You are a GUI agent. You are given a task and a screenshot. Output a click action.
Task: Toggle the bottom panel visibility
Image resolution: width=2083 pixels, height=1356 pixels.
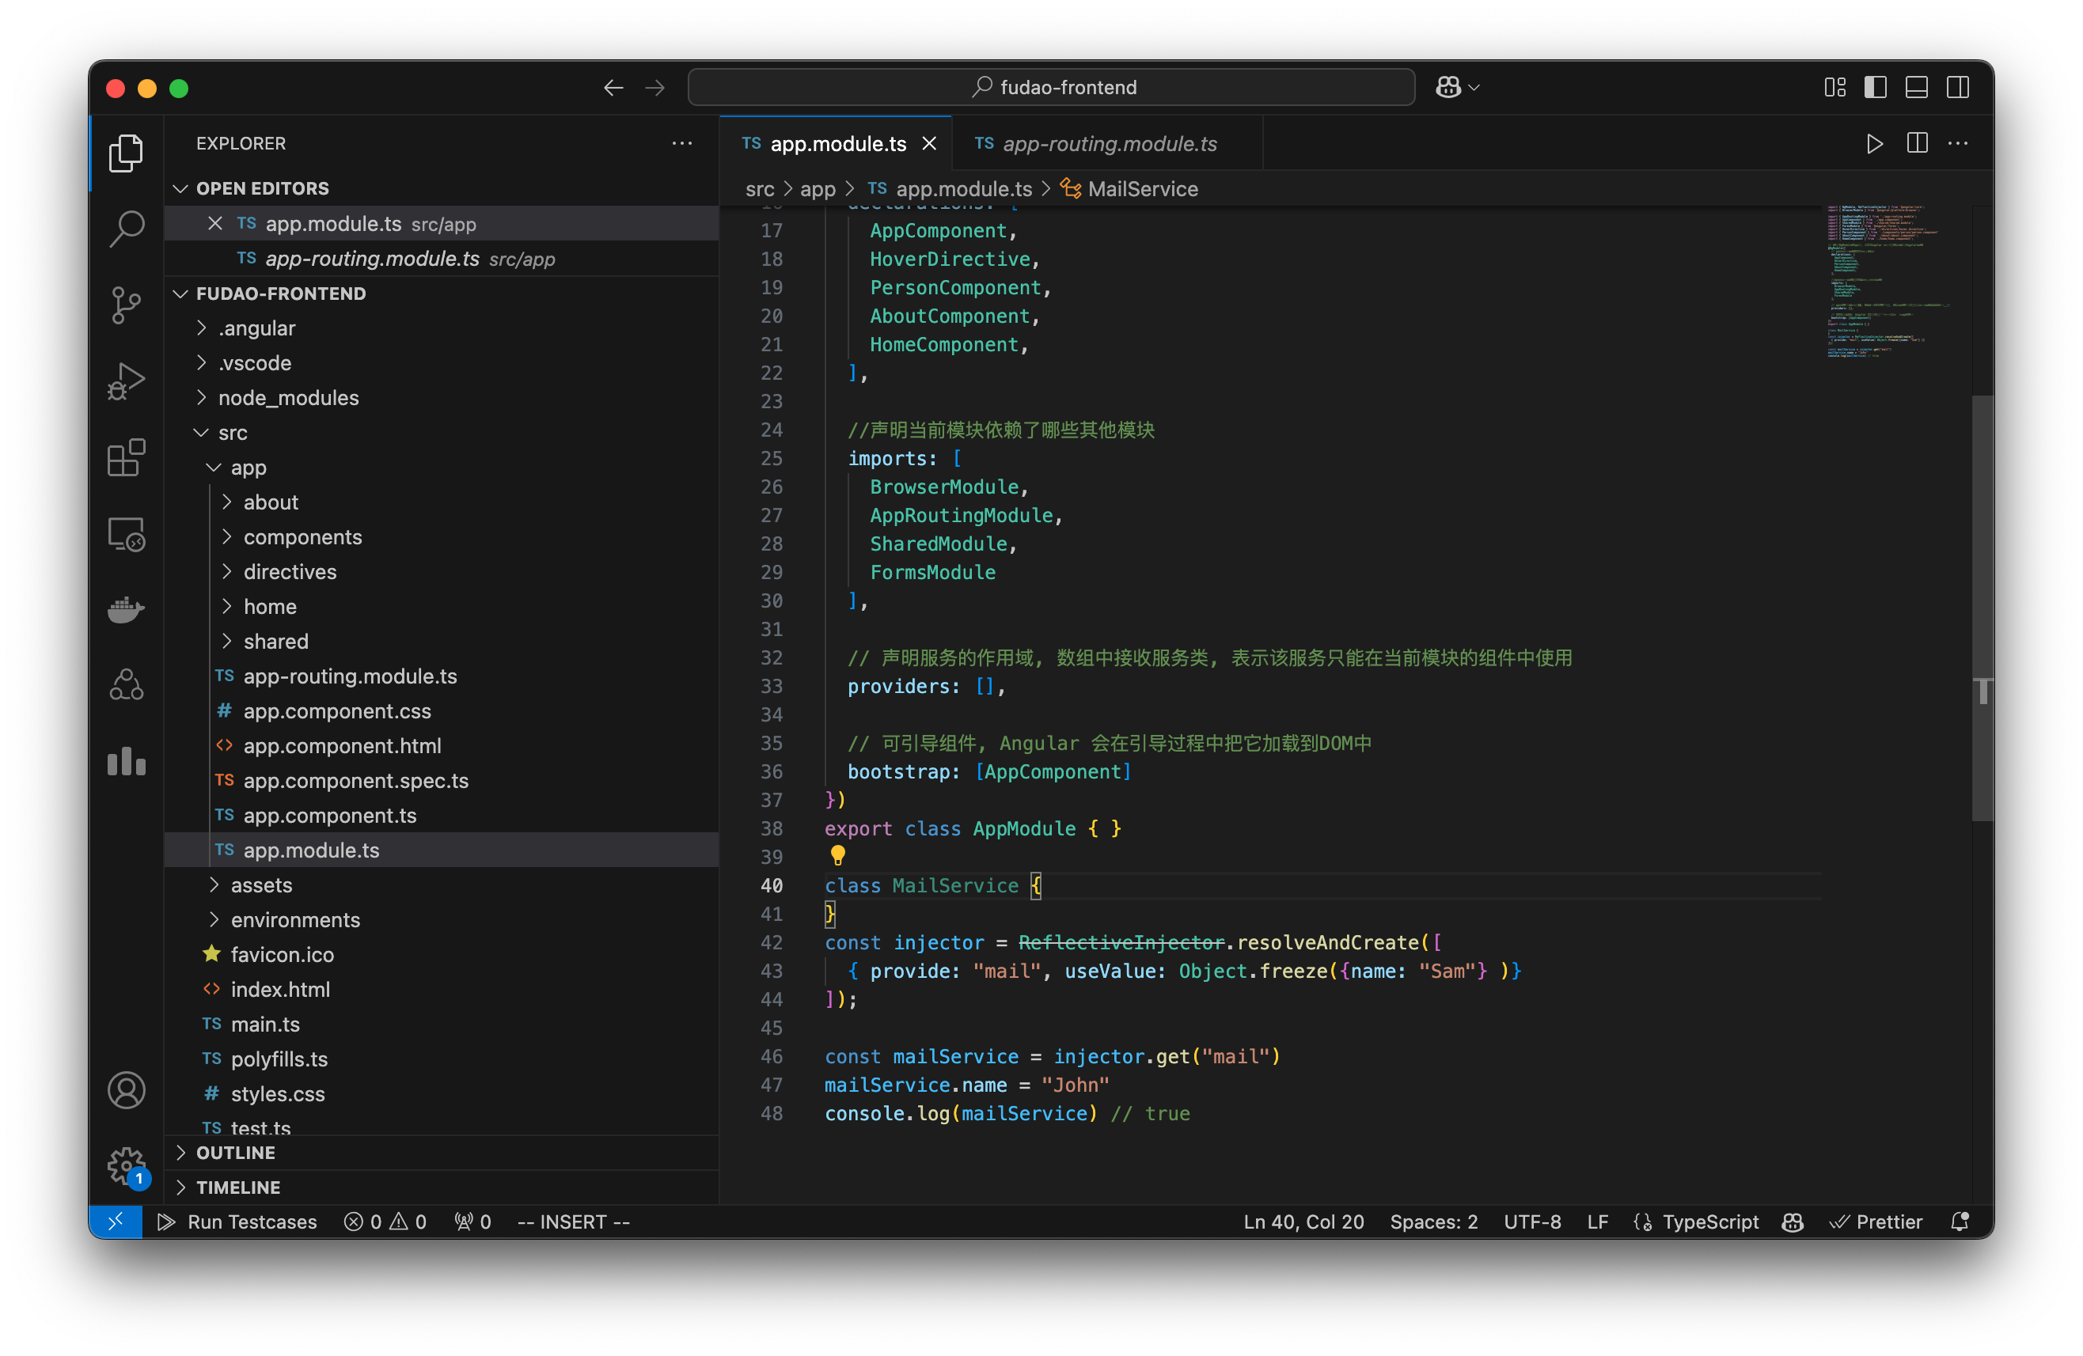click(x=1917, y=86)
